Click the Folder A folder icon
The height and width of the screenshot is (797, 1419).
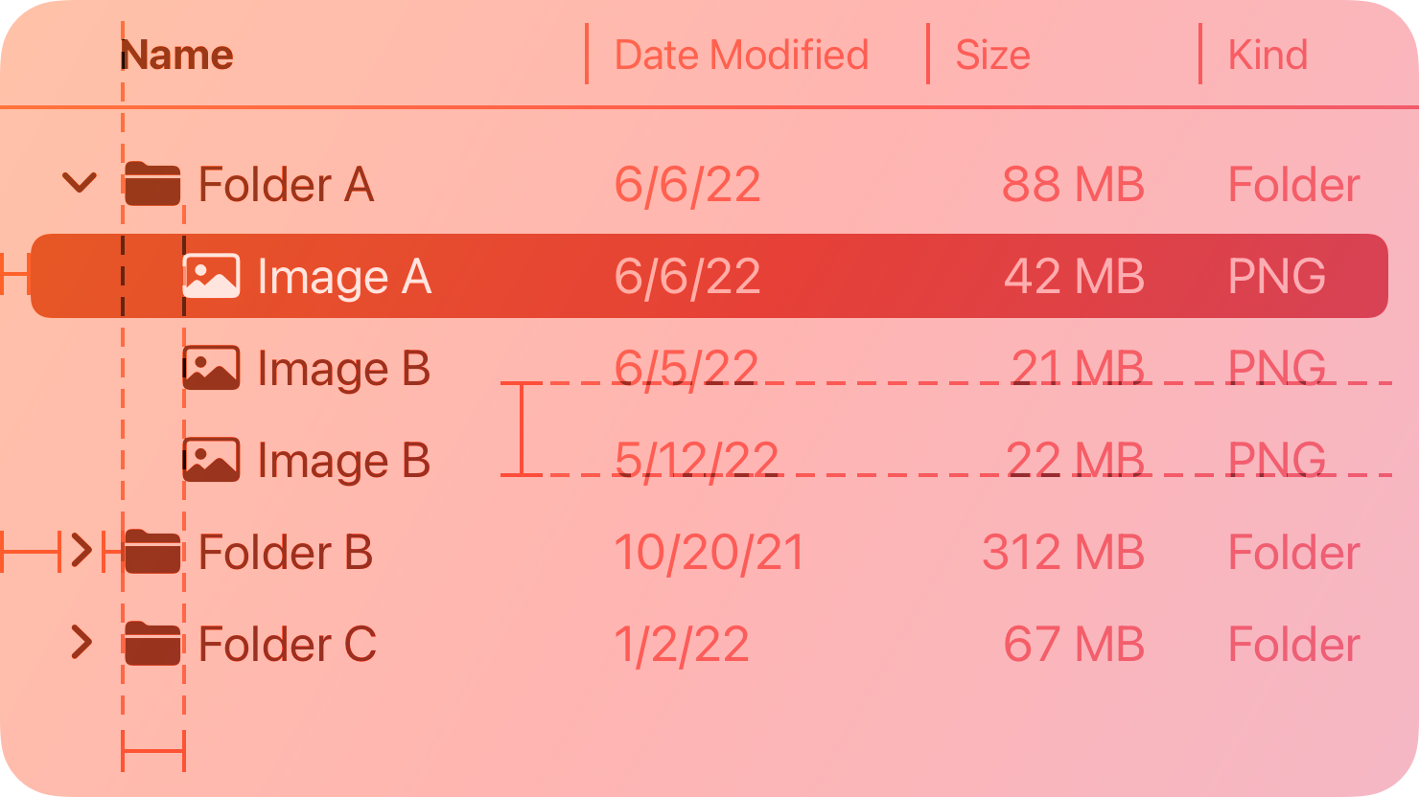click(x=151, y=184)
